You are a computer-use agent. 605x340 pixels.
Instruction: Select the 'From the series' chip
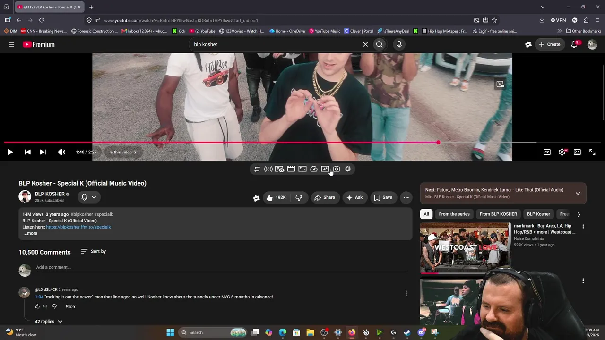coord(454,214)
